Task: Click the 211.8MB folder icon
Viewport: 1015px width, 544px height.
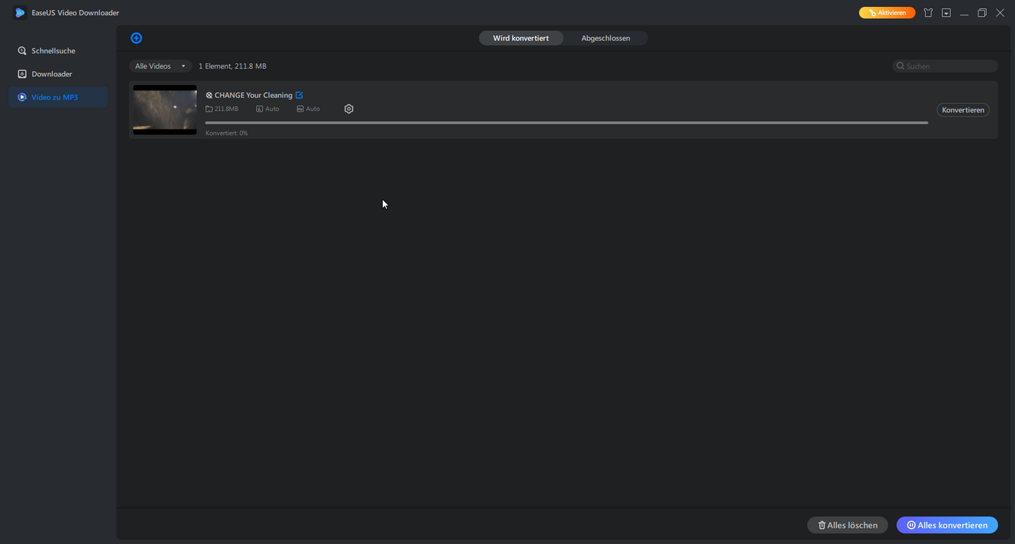Action: pos(209,109)
